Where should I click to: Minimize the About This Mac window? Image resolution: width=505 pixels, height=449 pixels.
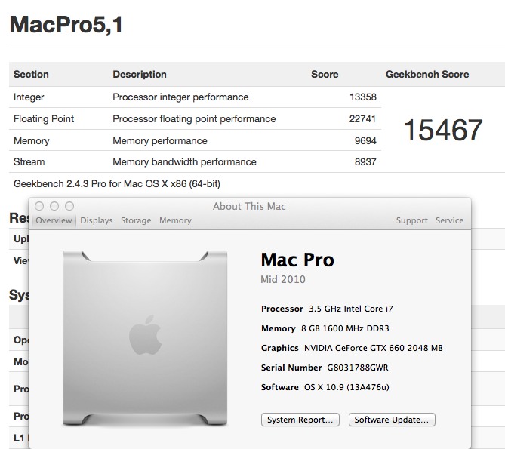pos(54,206)
